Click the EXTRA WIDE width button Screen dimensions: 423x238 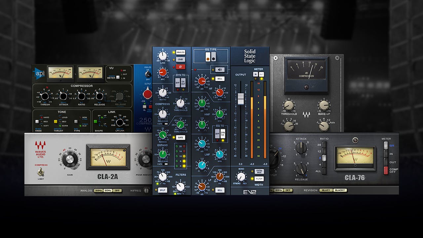click(259, 171)
